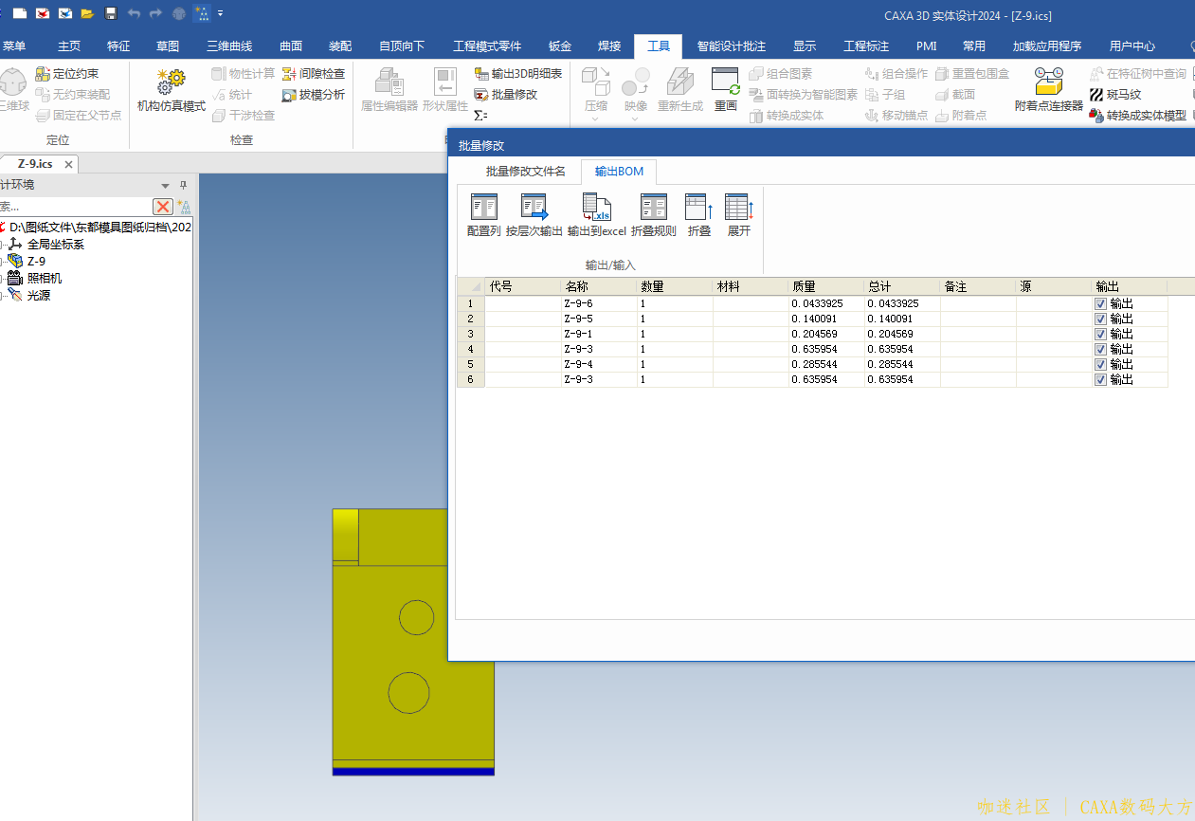
Task: Open the 装配 ribbon tab
Action: coord(340,46)
